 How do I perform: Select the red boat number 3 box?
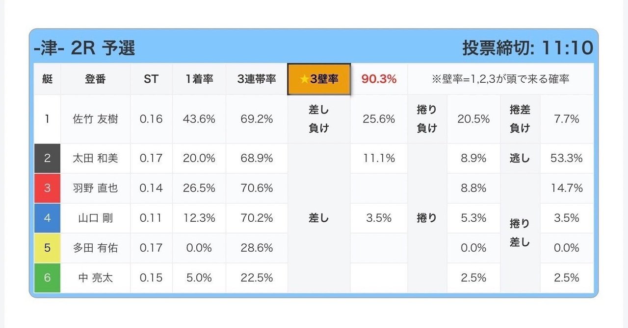click(47, 188)
